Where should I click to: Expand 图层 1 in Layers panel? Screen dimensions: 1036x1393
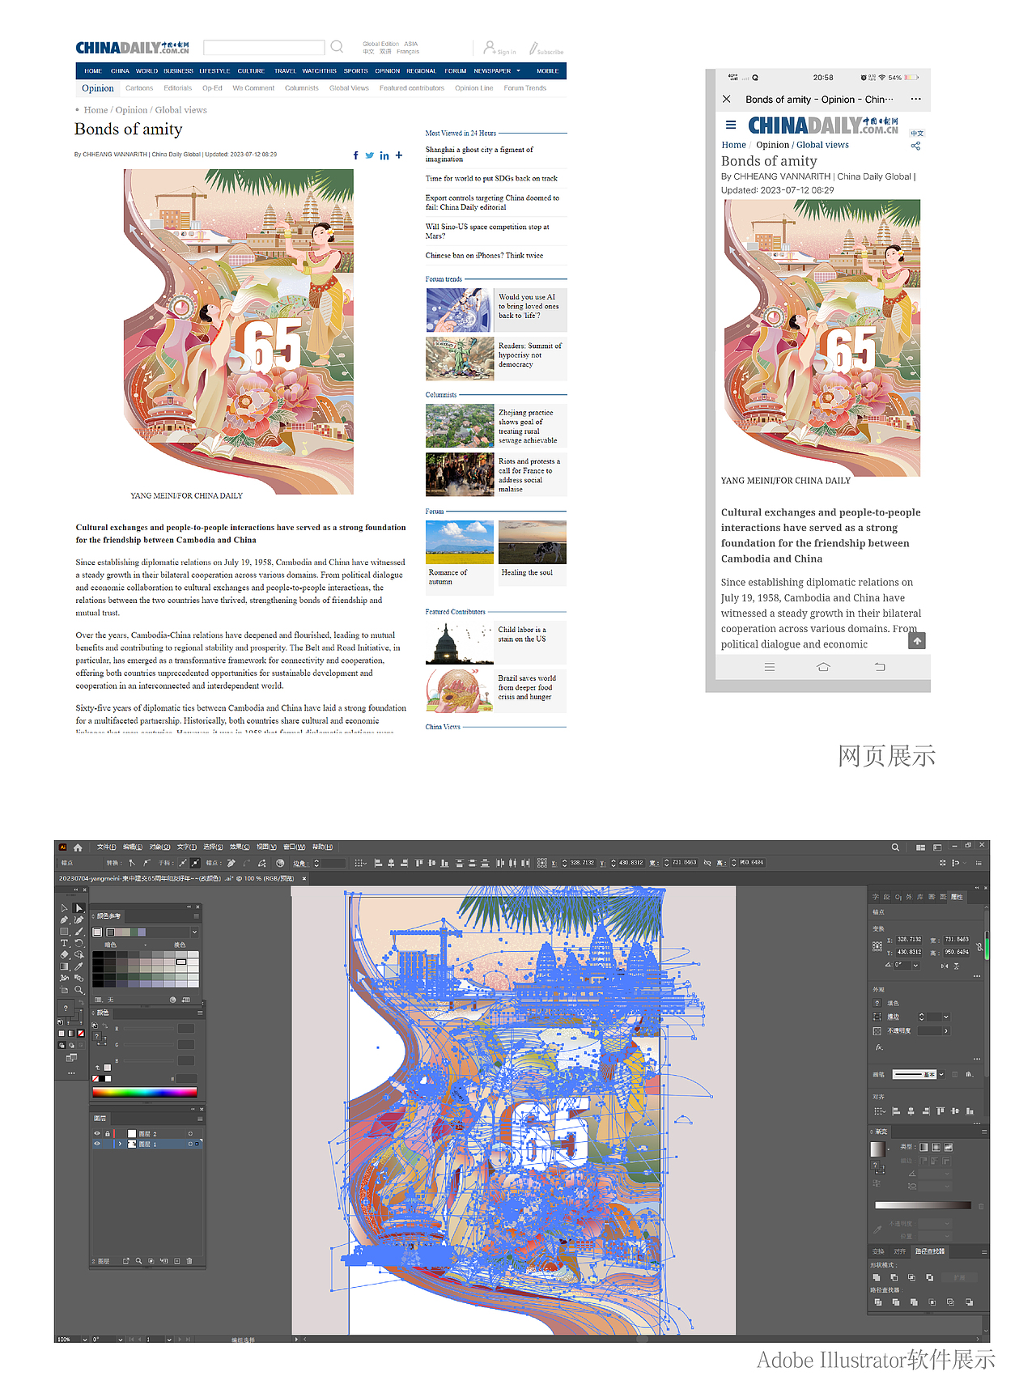(120, 1144)
